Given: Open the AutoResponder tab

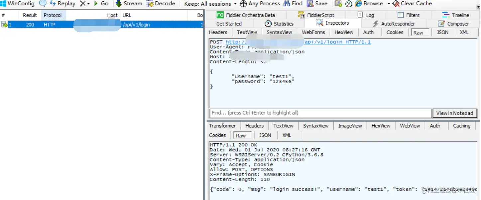Looking at the screenshot, I should [x=394, y=24].
